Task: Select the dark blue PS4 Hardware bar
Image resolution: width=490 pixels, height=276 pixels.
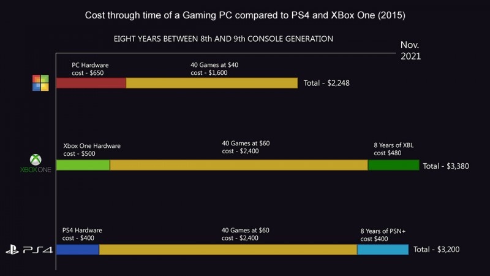Action: tap(77, 250)
